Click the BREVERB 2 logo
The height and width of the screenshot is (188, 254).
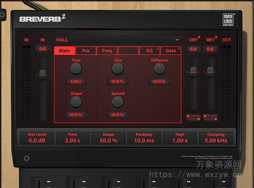[x=43, y=18]
